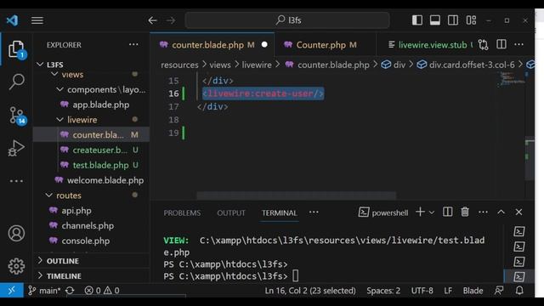The image size is (544, 306).
Task: Open Explorer views and more actions ellipsis
Action: coord(133,45)
